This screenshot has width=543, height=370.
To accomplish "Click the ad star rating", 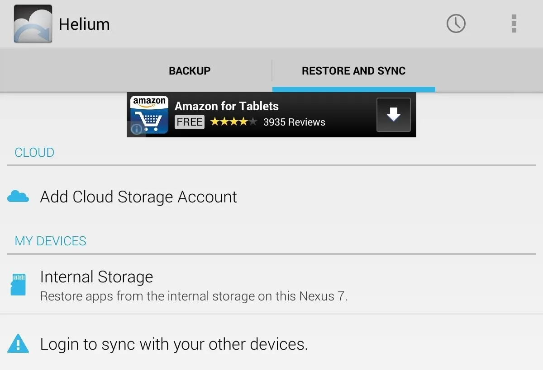I will tap(233, 122).
